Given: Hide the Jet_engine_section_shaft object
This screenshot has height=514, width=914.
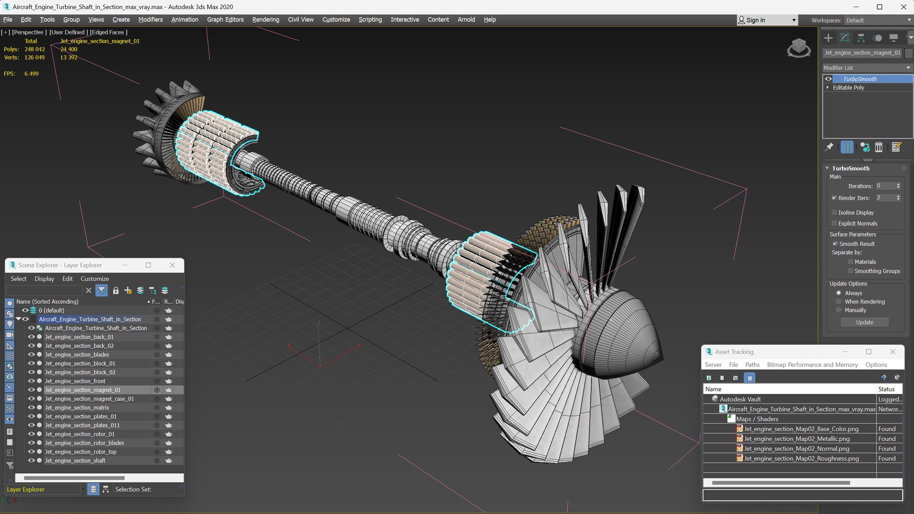Looking at the screenshot, I should (31, 461).
